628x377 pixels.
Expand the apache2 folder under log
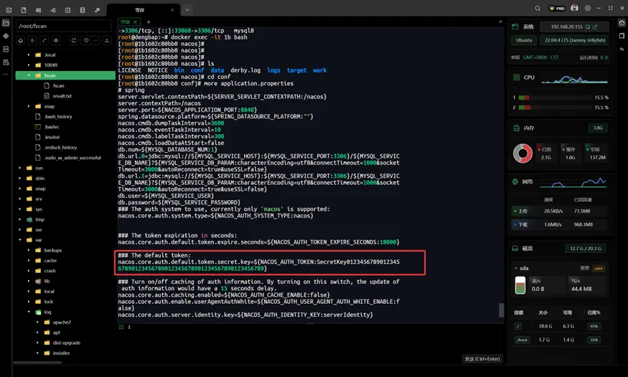[x=47, y=322]
